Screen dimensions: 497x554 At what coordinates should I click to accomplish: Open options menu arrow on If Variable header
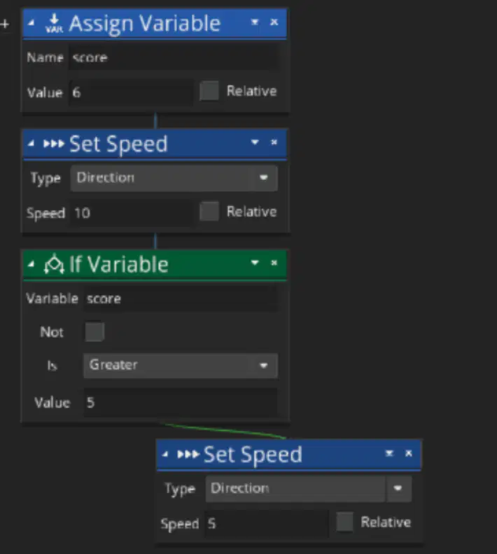coord(255,263)
